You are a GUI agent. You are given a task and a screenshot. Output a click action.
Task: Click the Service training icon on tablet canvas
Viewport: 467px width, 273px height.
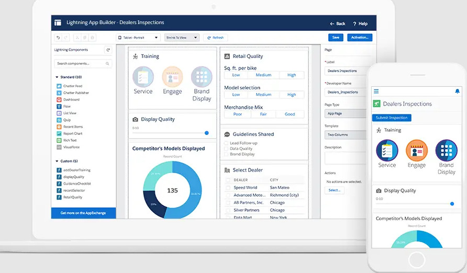pyautogui.click(x=143, y=77)
